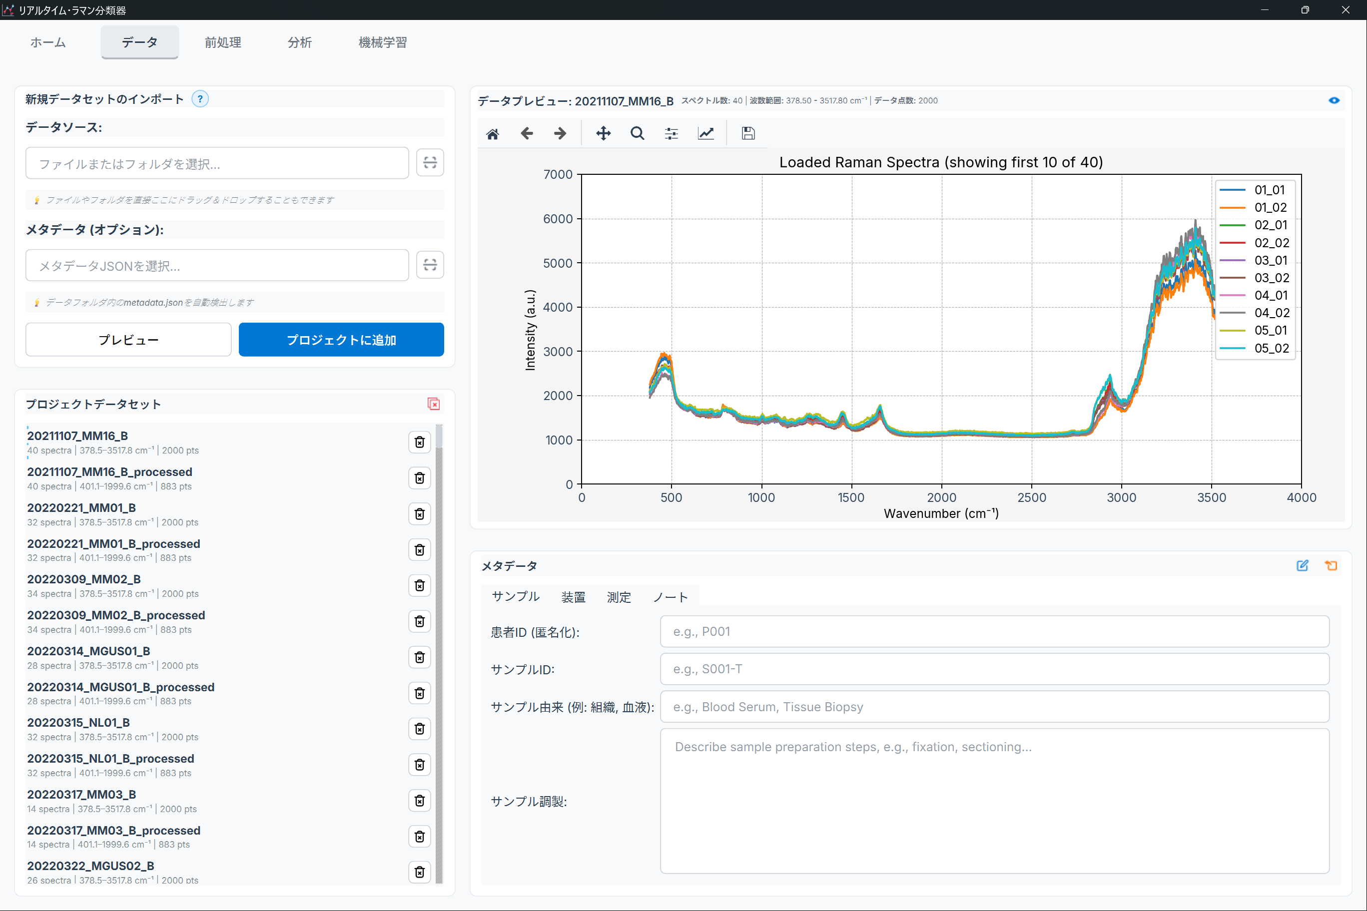Open the 機械学習 tab

(382, 42)
